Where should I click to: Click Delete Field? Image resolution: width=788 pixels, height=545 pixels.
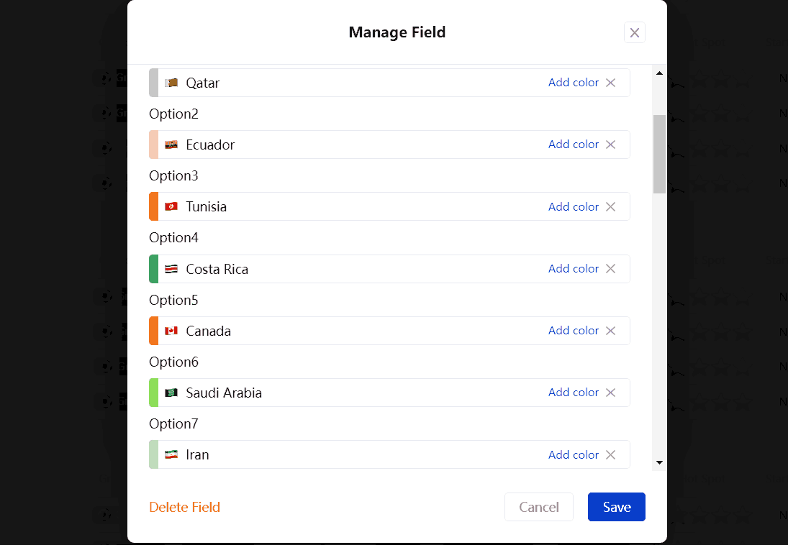(184, 507)
